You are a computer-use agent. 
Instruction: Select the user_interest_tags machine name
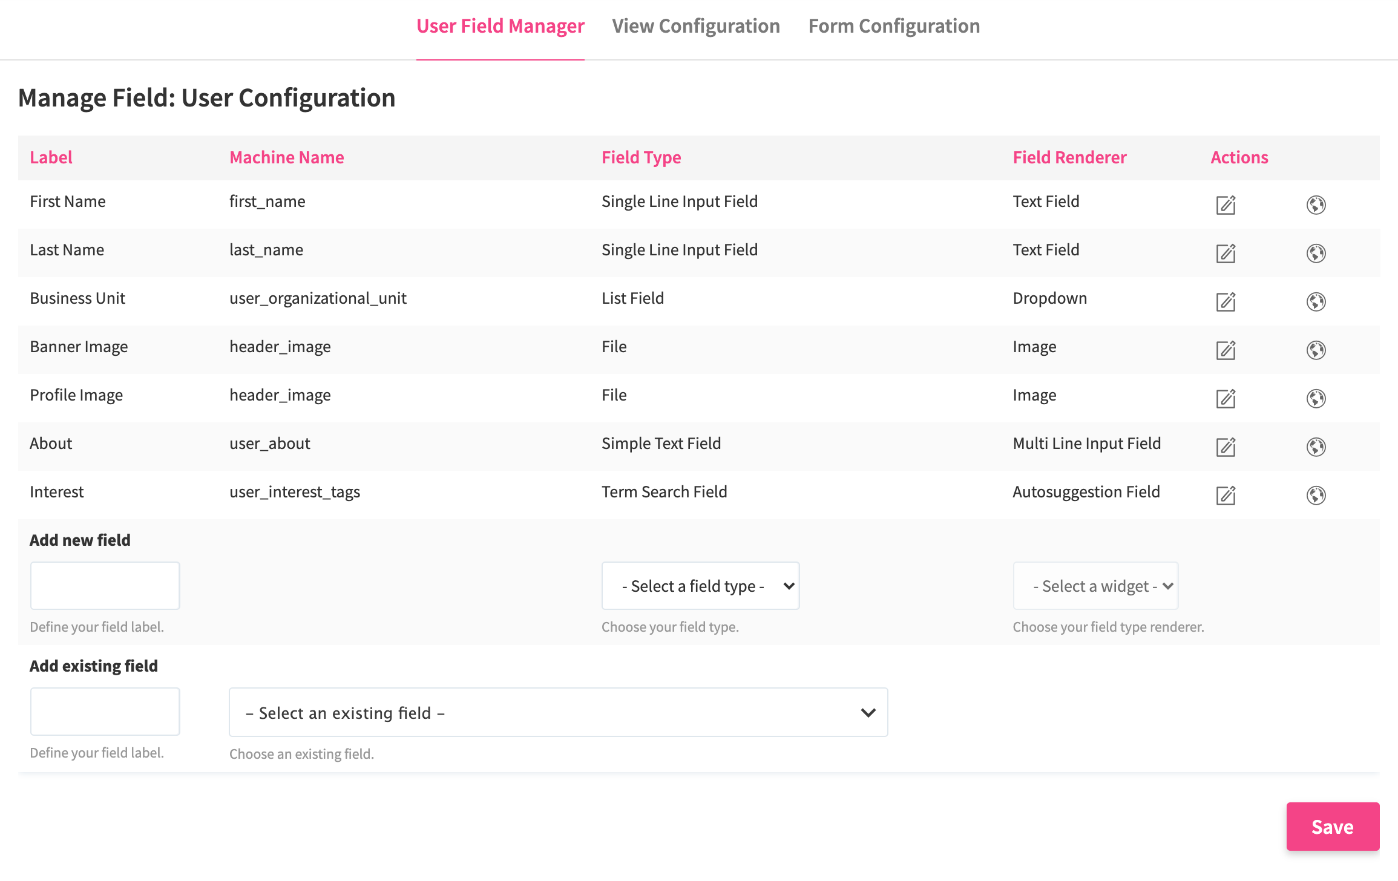pyautogui.click(x=295, y=492)
